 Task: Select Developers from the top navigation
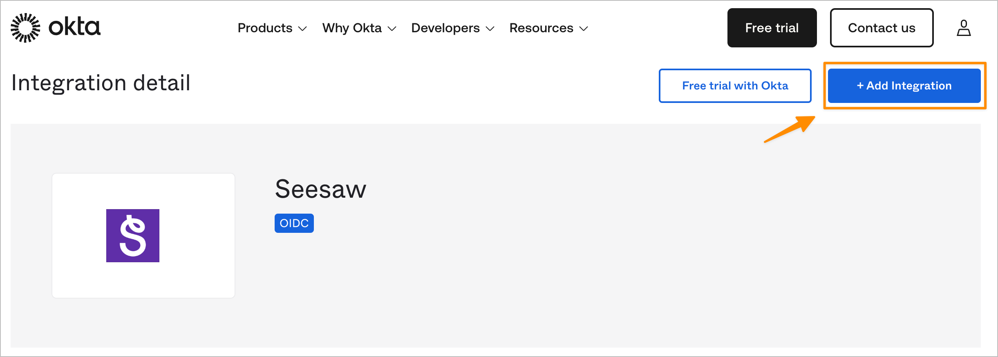click(445, 28)
